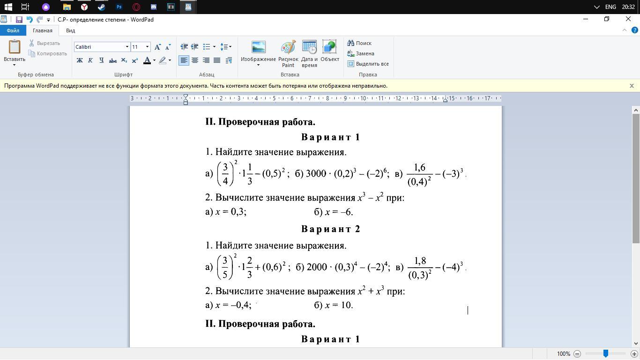This screenshot has width=640, height=360.
Task: Save the document from quick access toolbar
Action: [19, 20]
